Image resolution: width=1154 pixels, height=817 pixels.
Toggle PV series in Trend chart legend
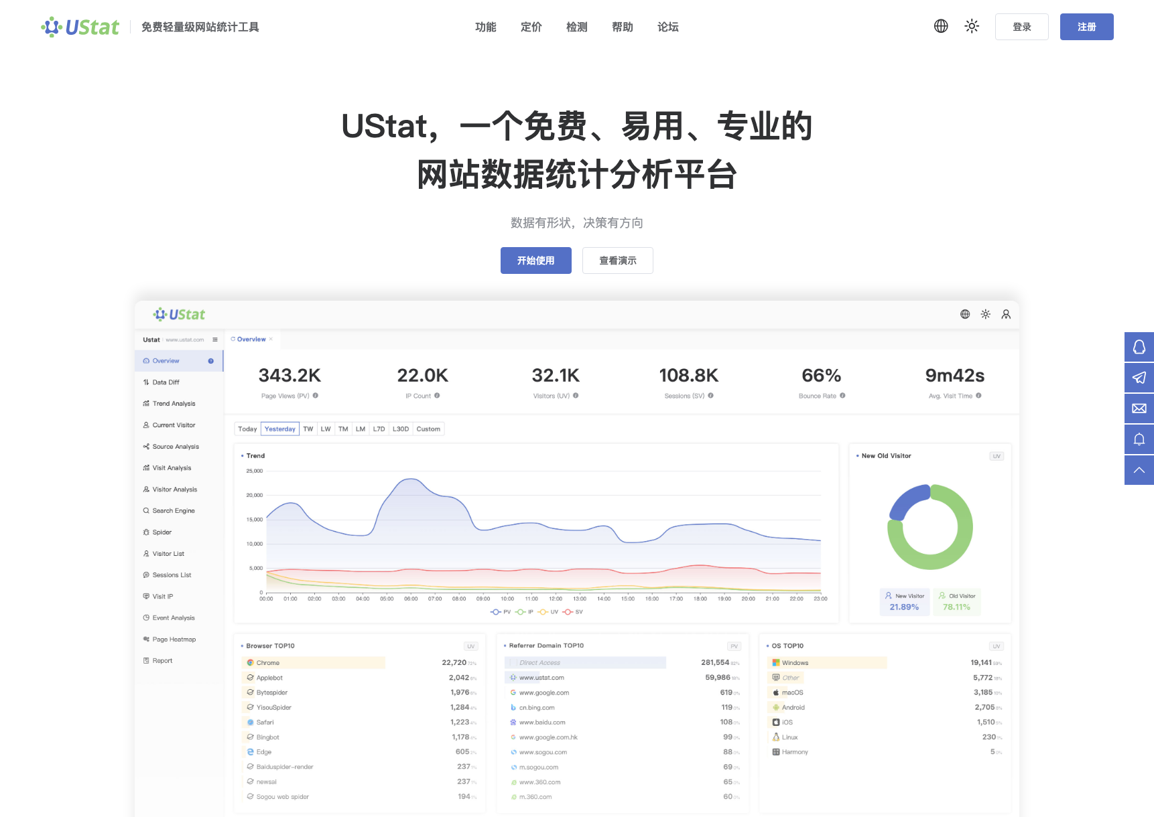tap(501, 612)
